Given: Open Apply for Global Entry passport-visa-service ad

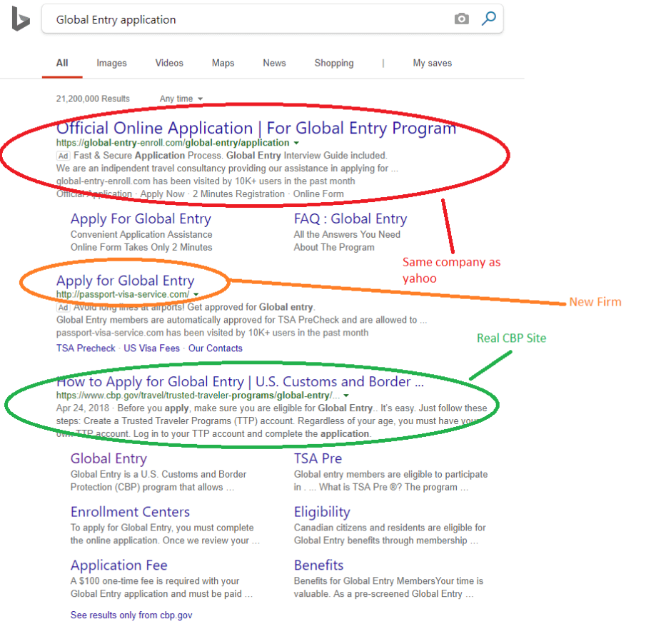Looking at the screenshot, I should point(125,281).
